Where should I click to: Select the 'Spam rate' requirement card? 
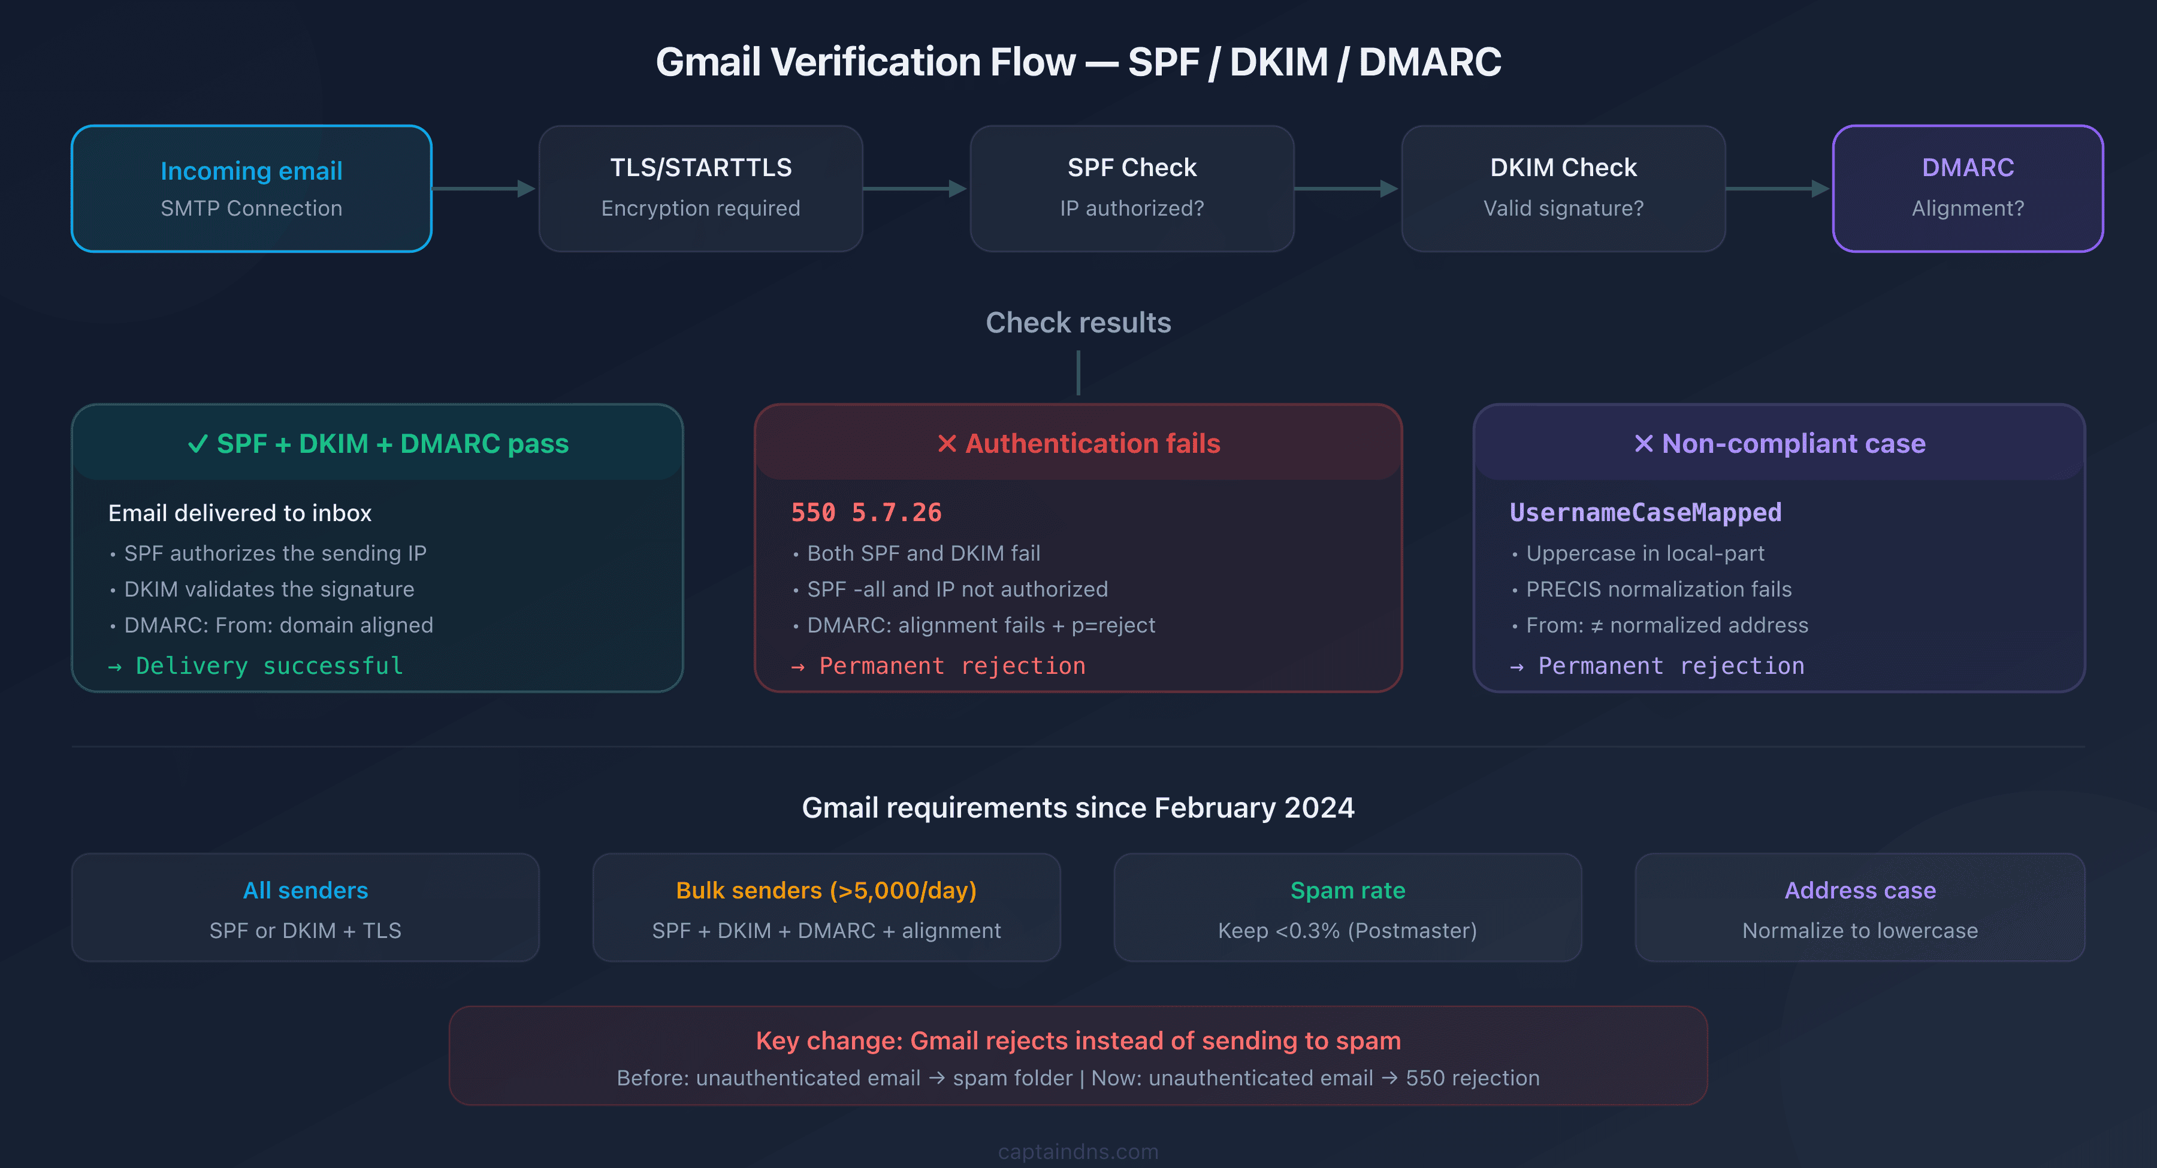[x=1348, y=907]
